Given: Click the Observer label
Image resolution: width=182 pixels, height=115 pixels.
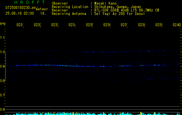Looking at the screenshot, I should [60, 3].
